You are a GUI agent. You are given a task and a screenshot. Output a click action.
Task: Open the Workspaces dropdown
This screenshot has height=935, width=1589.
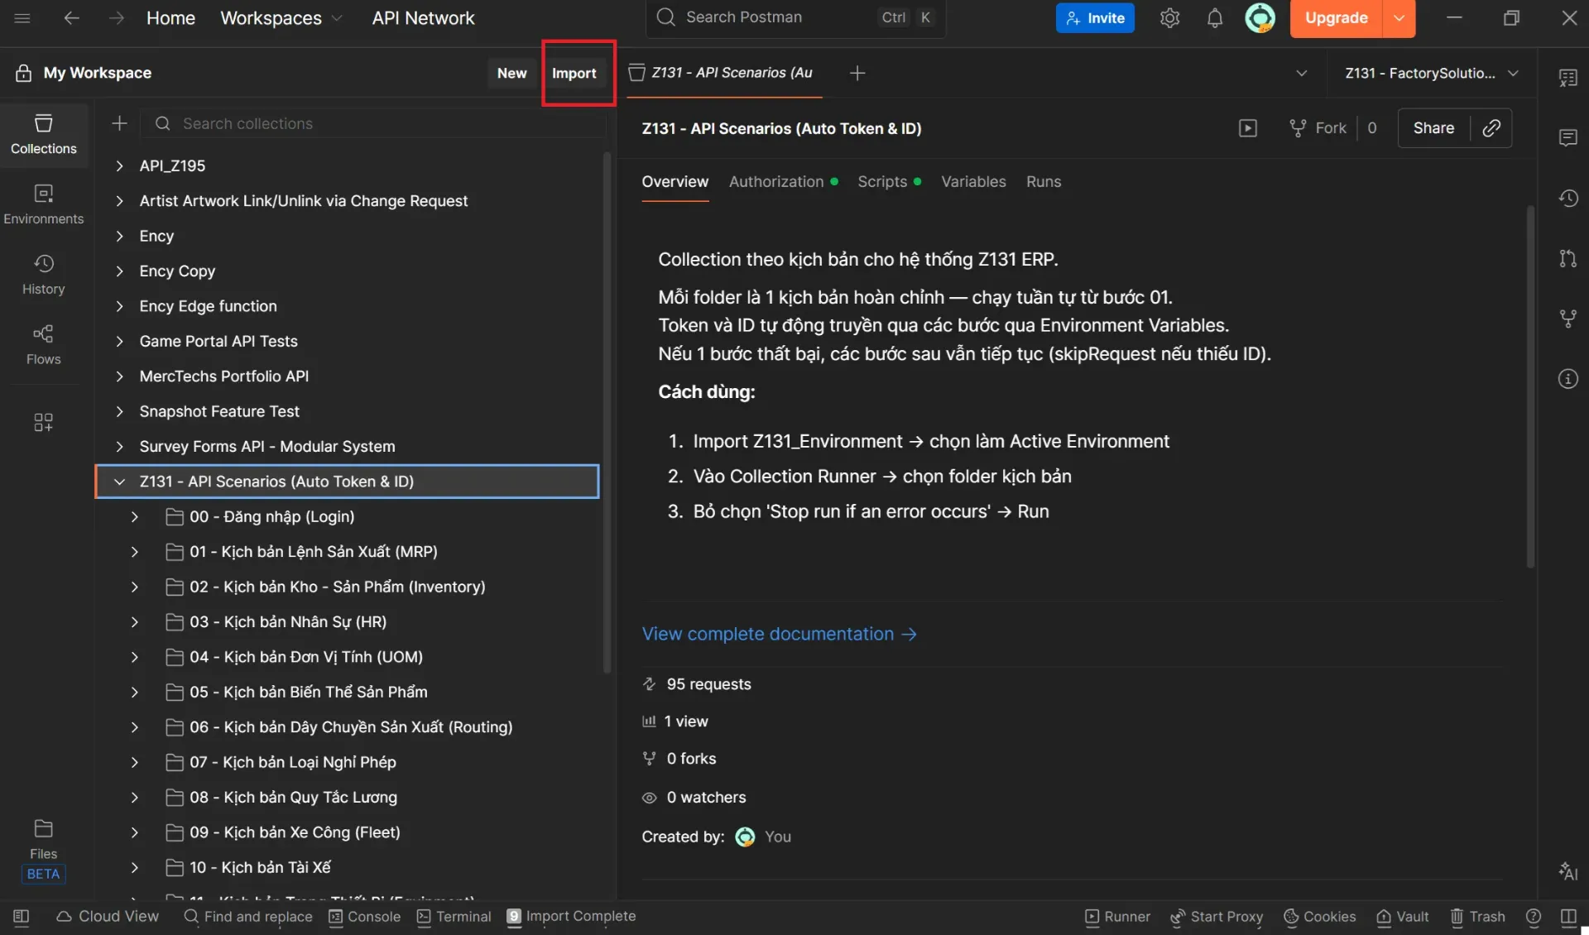pos(281,17)
